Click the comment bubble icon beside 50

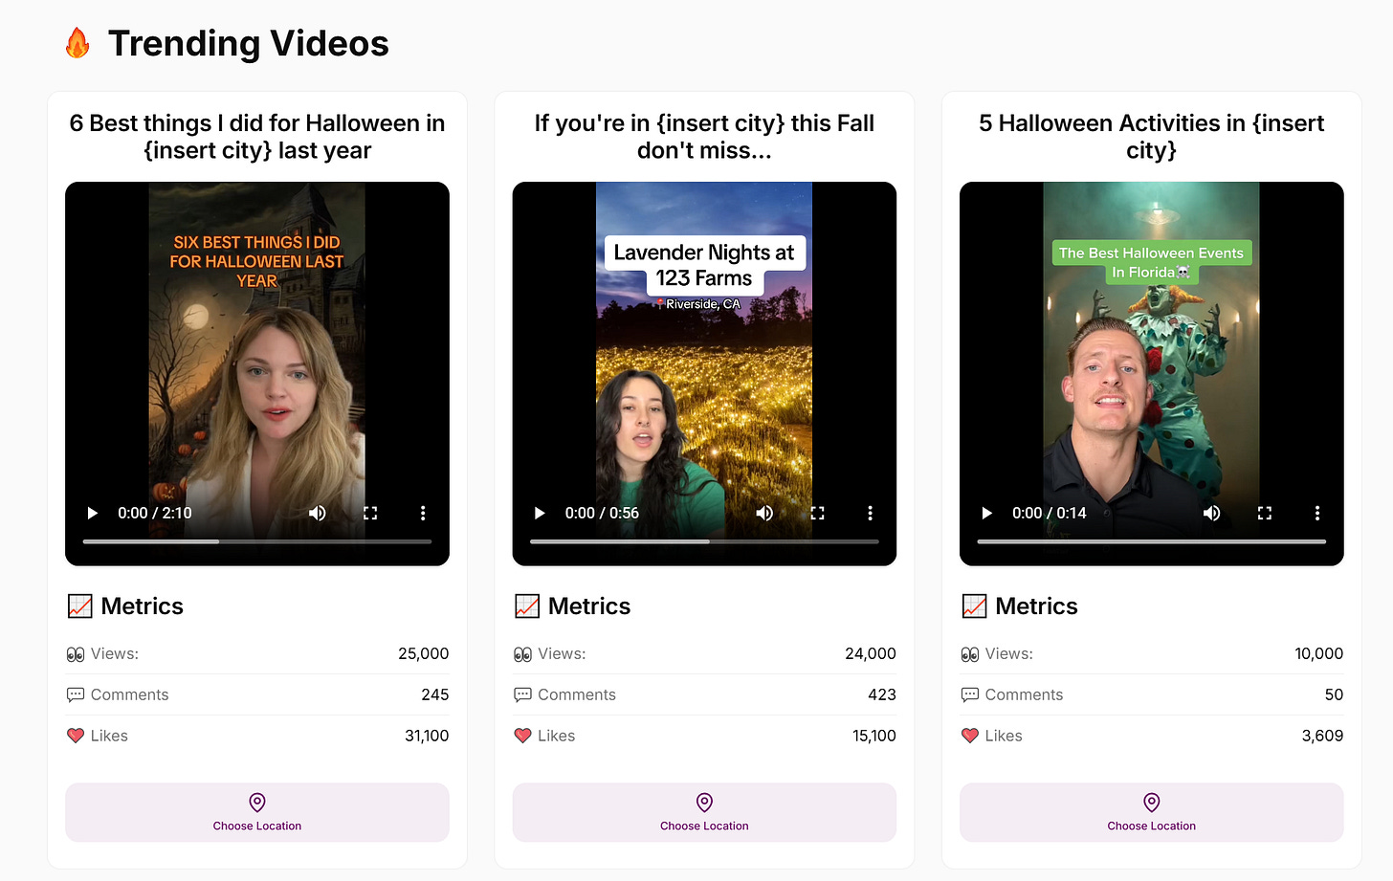pyautogui.click(x=970, y=694)
